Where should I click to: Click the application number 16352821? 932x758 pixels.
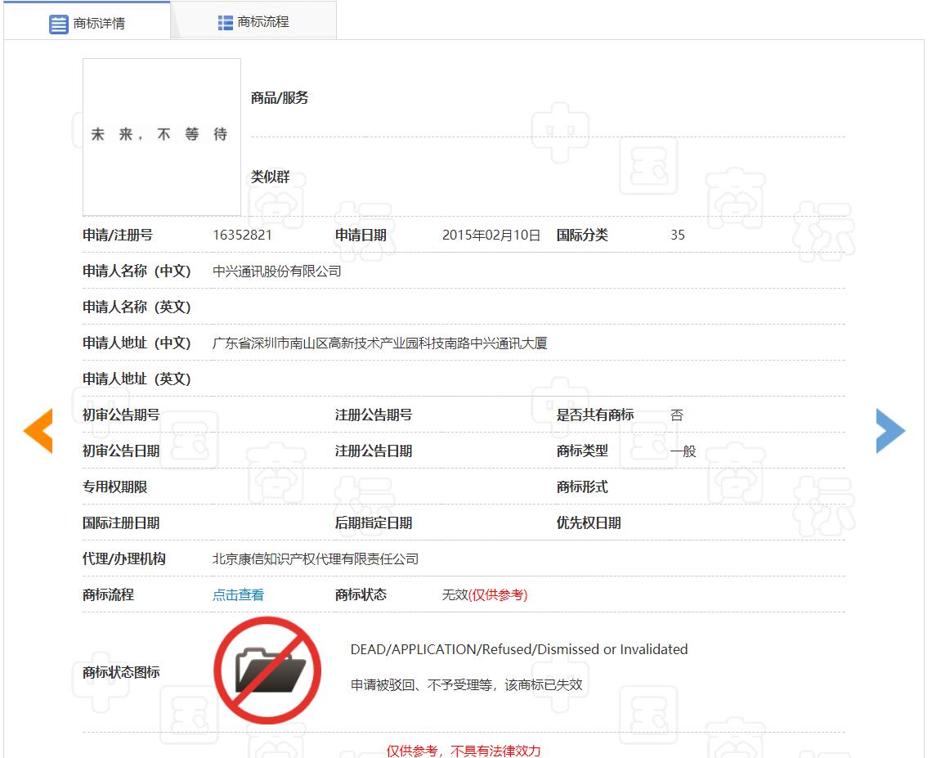coord(242,235)
